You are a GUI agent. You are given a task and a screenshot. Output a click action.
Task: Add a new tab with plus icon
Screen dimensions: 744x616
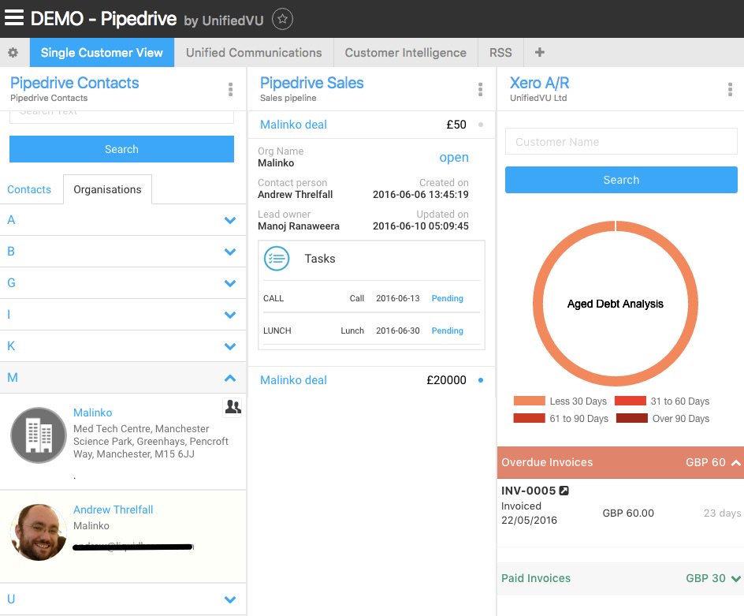pyautogui.click(x=540, y=52)
